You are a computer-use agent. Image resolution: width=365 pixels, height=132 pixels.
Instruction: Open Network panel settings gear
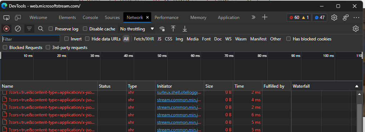[x=355, y=29]
